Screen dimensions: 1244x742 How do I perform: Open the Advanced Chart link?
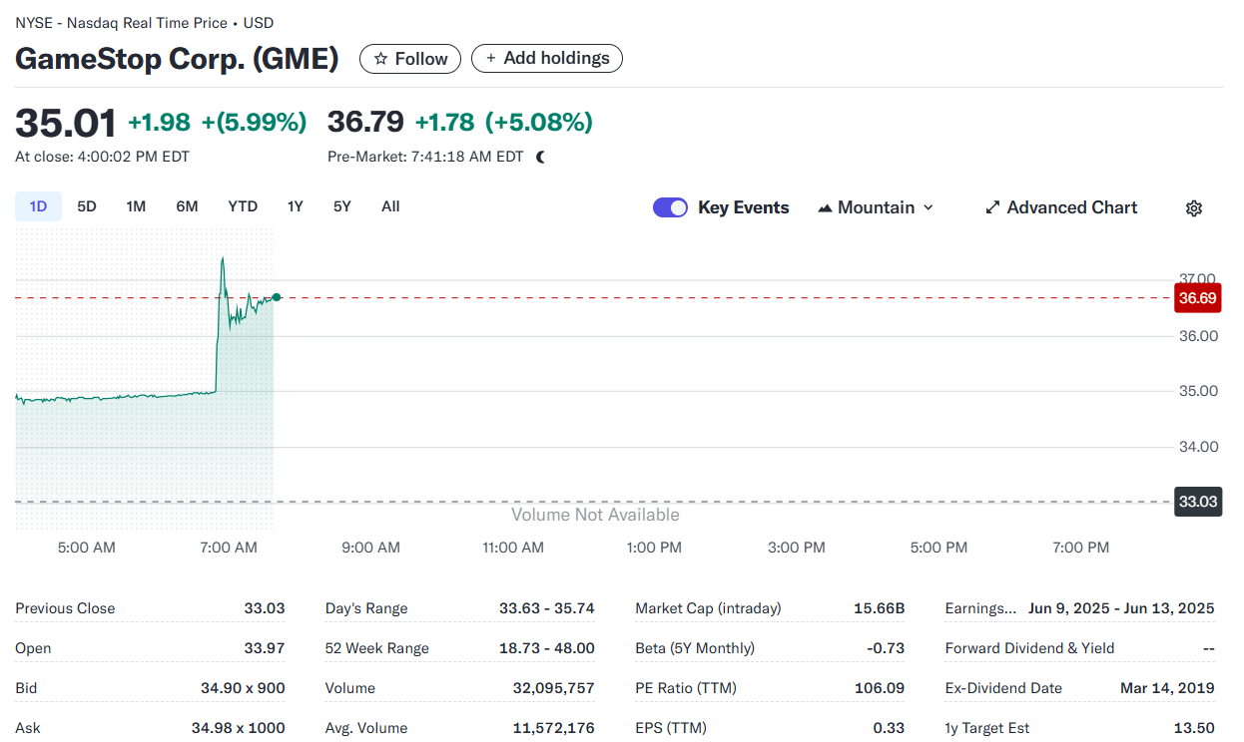(x=1061, y=207)
